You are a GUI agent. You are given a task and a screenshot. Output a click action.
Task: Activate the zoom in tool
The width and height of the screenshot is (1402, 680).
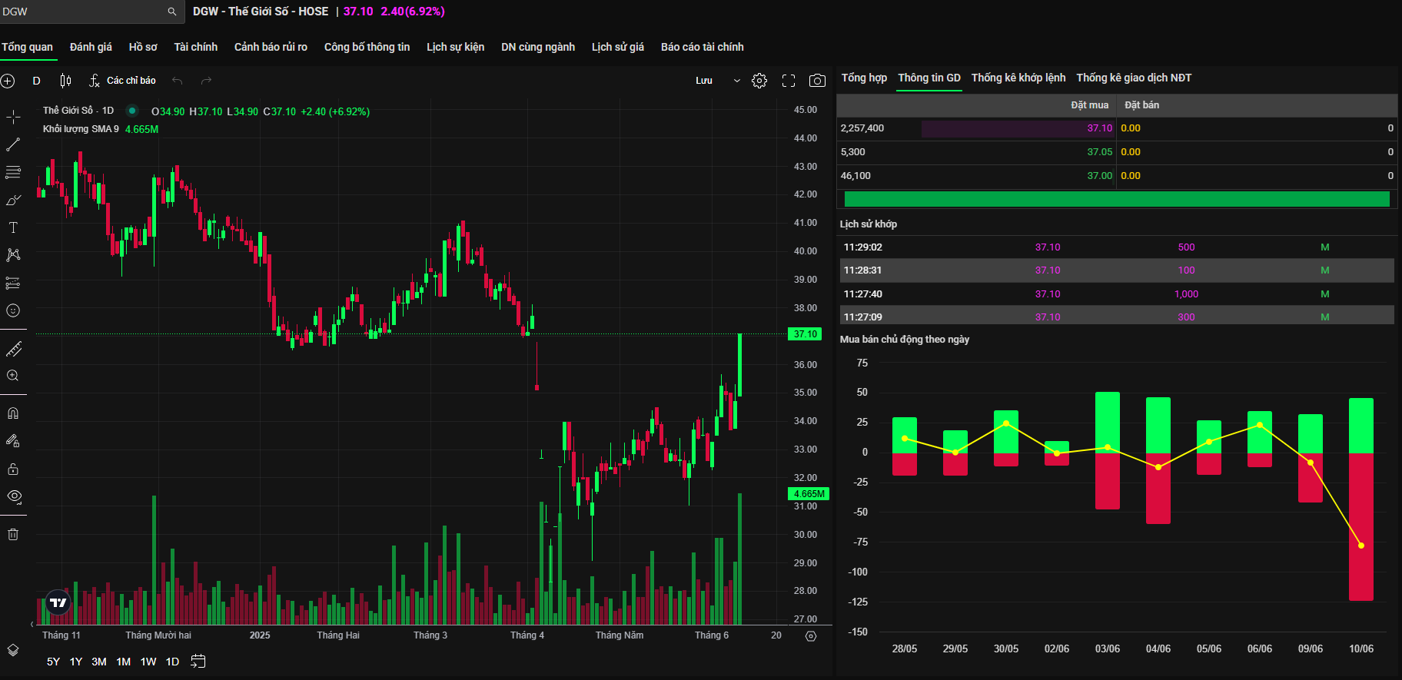pyautogui.click(x=13, y=376)
